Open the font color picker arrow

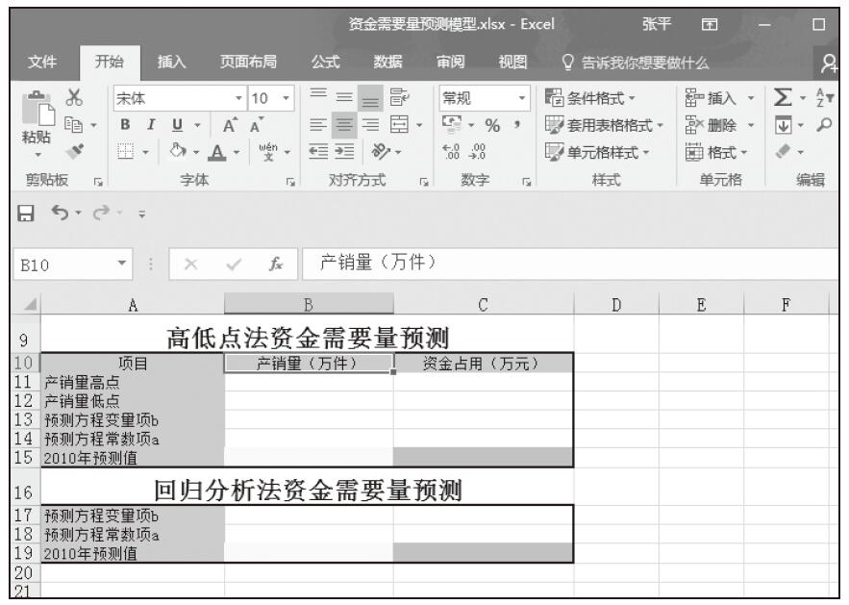(x=237, y=151)
